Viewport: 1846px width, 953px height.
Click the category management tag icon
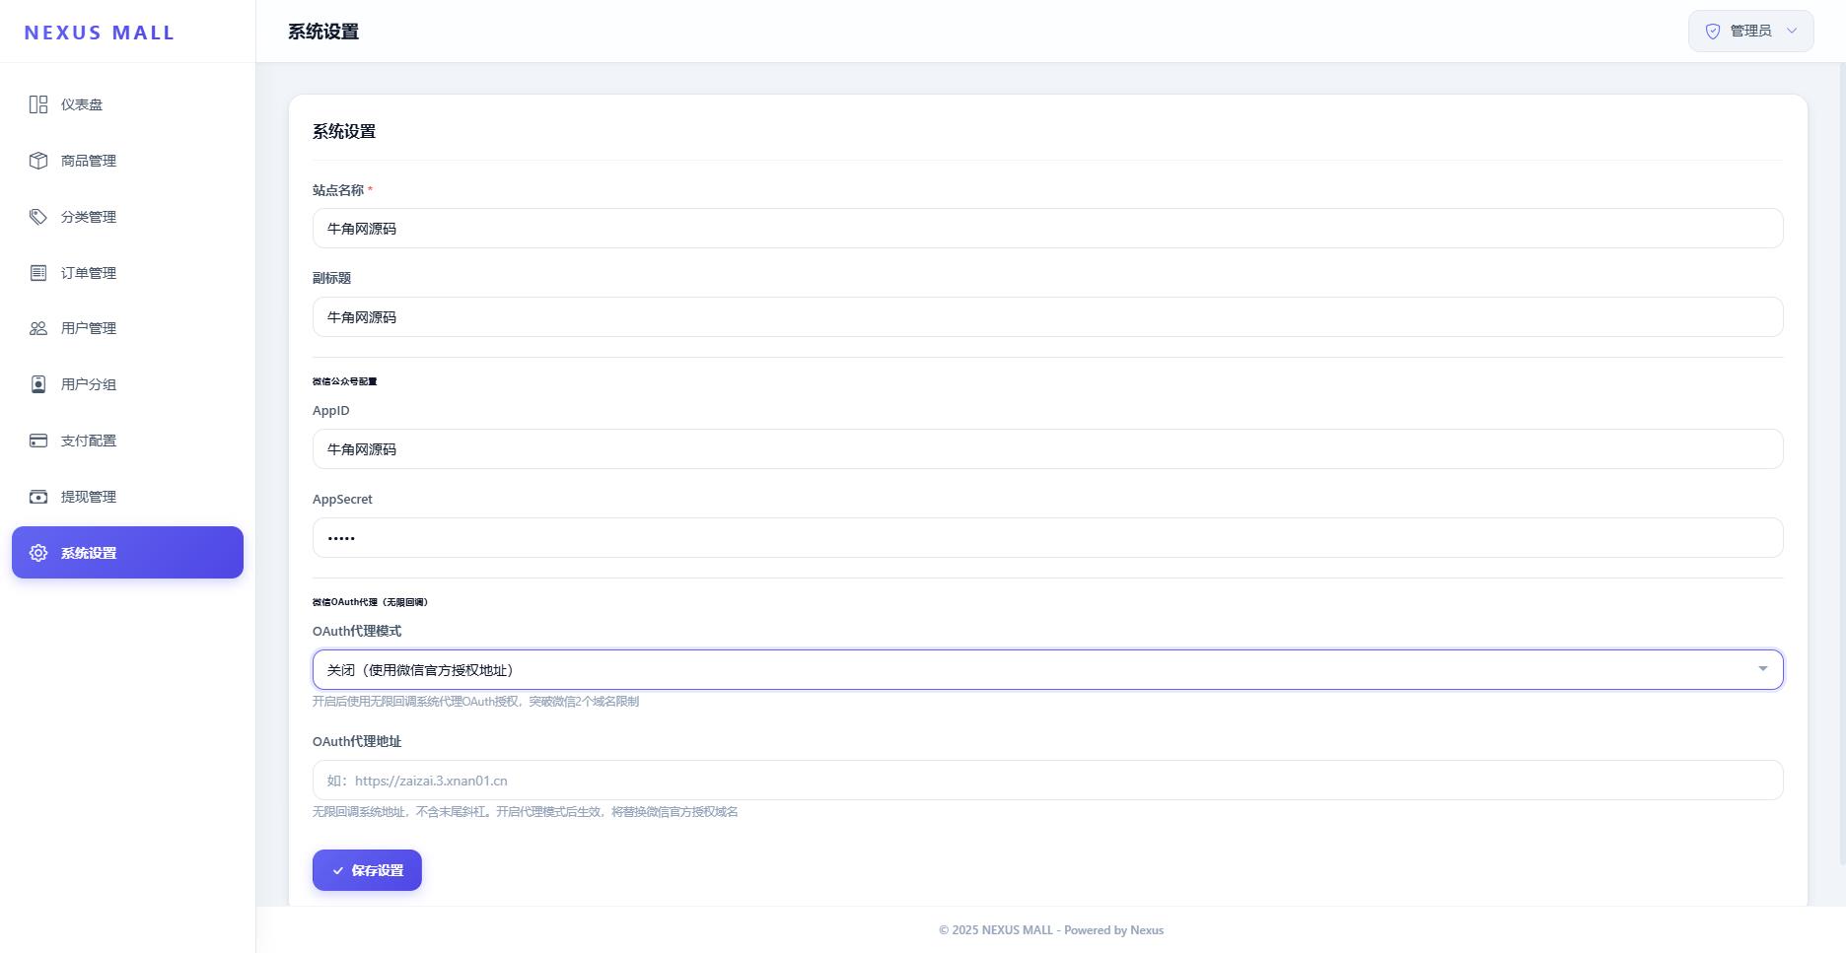tap(38, 217)
